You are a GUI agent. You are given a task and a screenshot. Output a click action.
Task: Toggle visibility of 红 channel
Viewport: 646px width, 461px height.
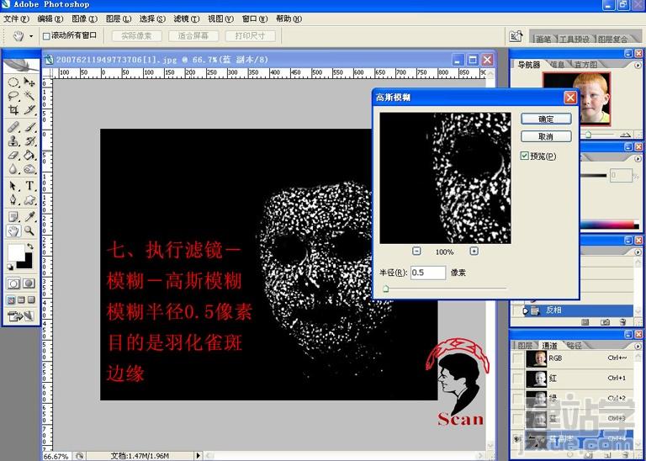(x=517, y=379)
